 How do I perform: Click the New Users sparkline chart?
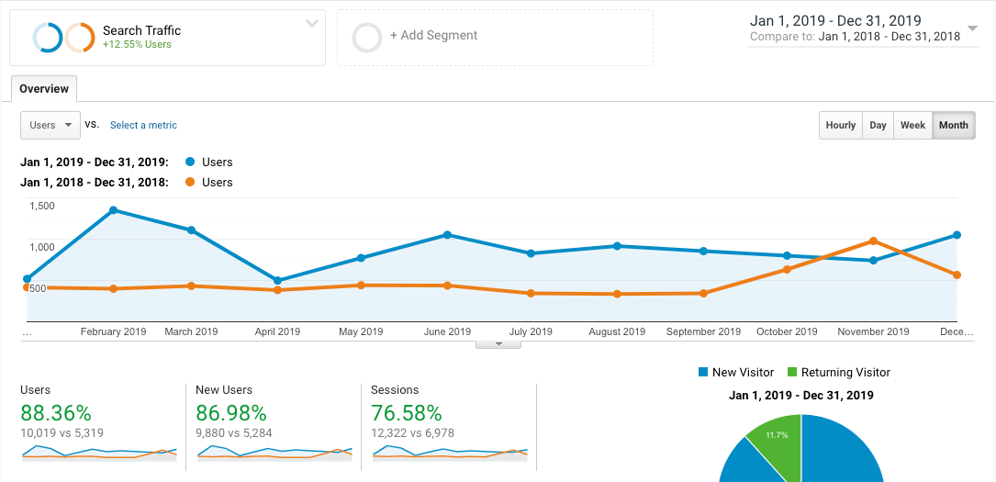click(x=274, y=453)
